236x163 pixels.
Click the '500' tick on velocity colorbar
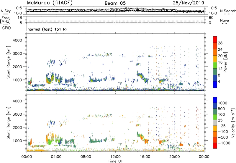[x=222, y=109]
